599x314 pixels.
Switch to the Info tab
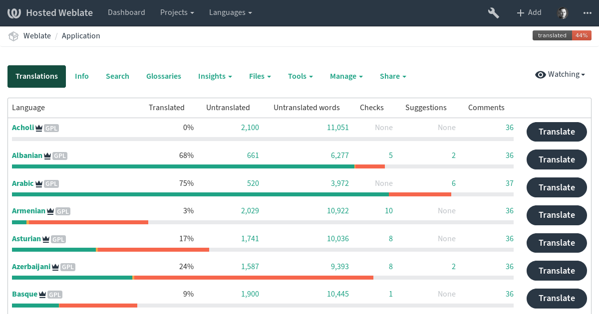point(82,76)
